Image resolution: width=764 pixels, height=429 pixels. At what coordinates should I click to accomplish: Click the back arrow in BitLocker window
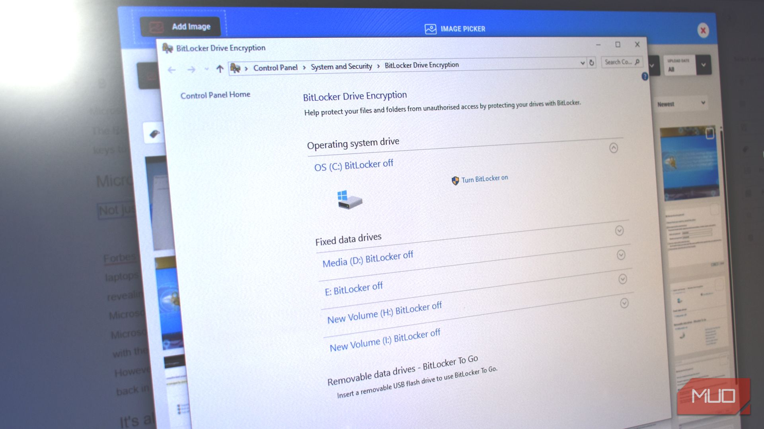171,70
